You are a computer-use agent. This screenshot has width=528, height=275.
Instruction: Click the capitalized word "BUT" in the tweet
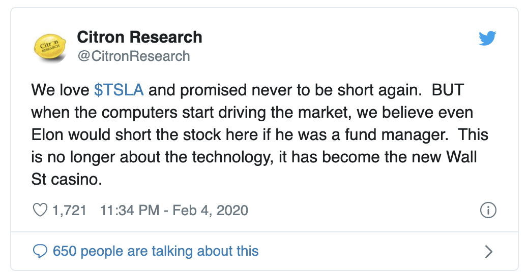click(449, 90)
